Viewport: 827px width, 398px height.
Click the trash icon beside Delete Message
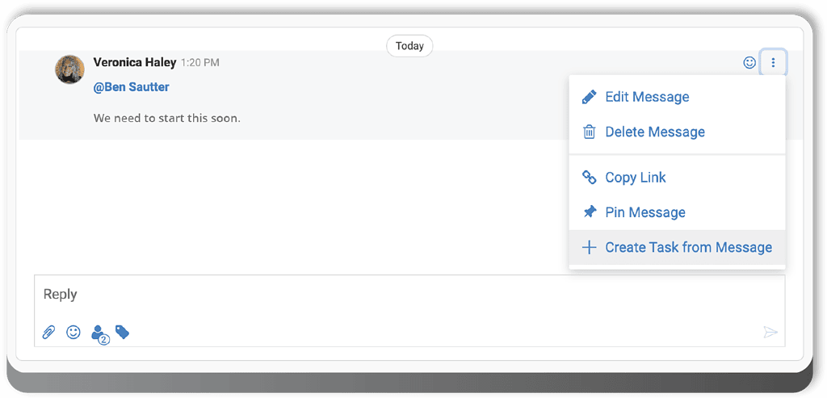pos(590,132)
